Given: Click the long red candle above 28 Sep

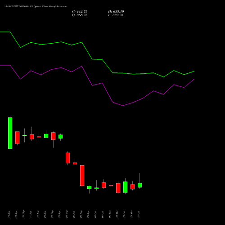Looking at the screenshot, I should (x=82, y=175).
